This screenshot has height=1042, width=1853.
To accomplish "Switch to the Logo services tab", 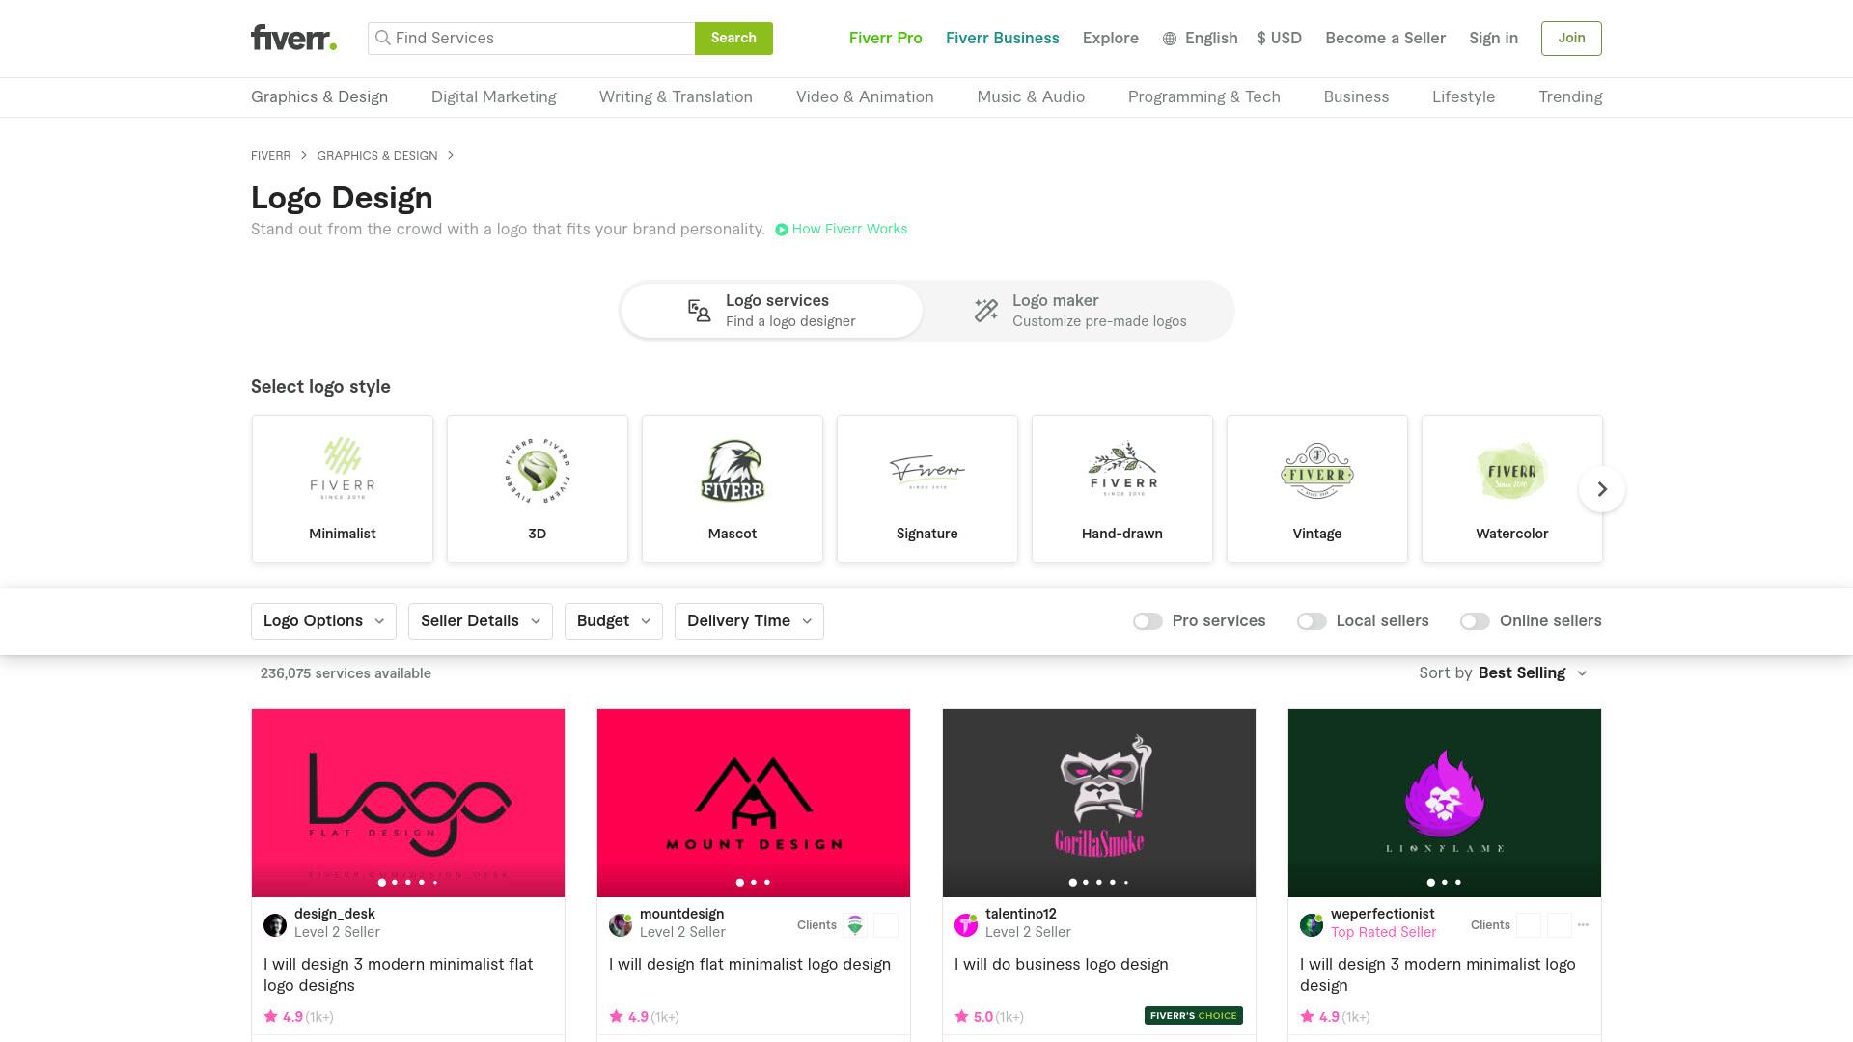I will [x=772, y=311].
